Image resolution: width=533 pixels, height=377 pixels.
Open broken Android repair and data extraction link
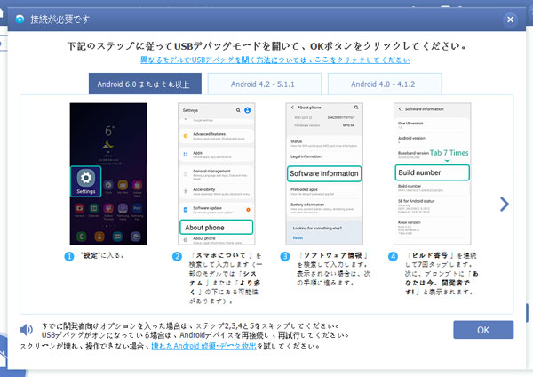203,346
